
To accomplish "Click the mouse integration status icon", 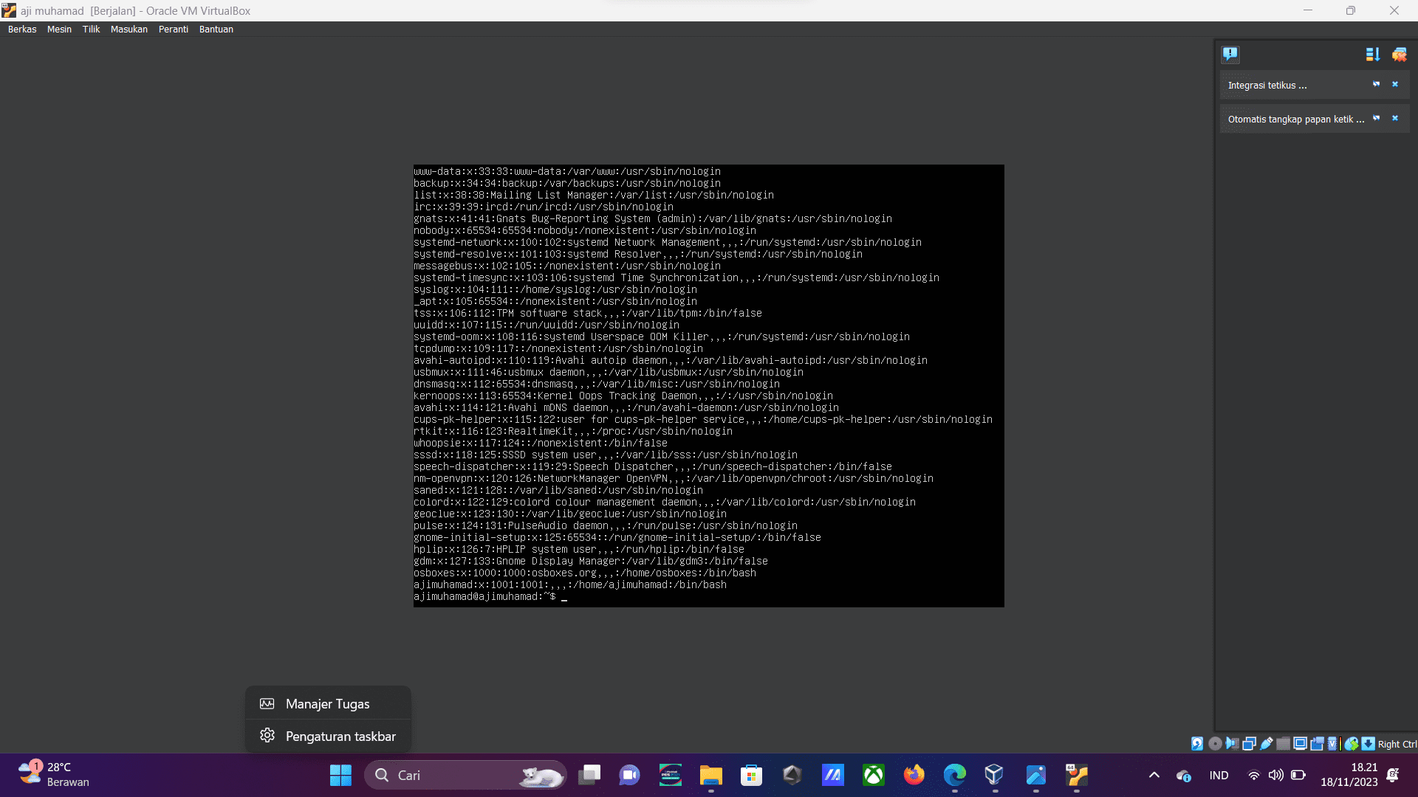I will [1352, 744].
